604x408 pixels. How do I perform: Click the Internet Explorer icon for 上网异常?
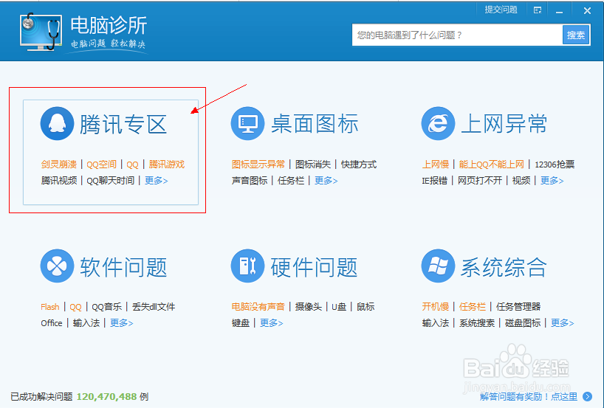(x=438, y=123)
